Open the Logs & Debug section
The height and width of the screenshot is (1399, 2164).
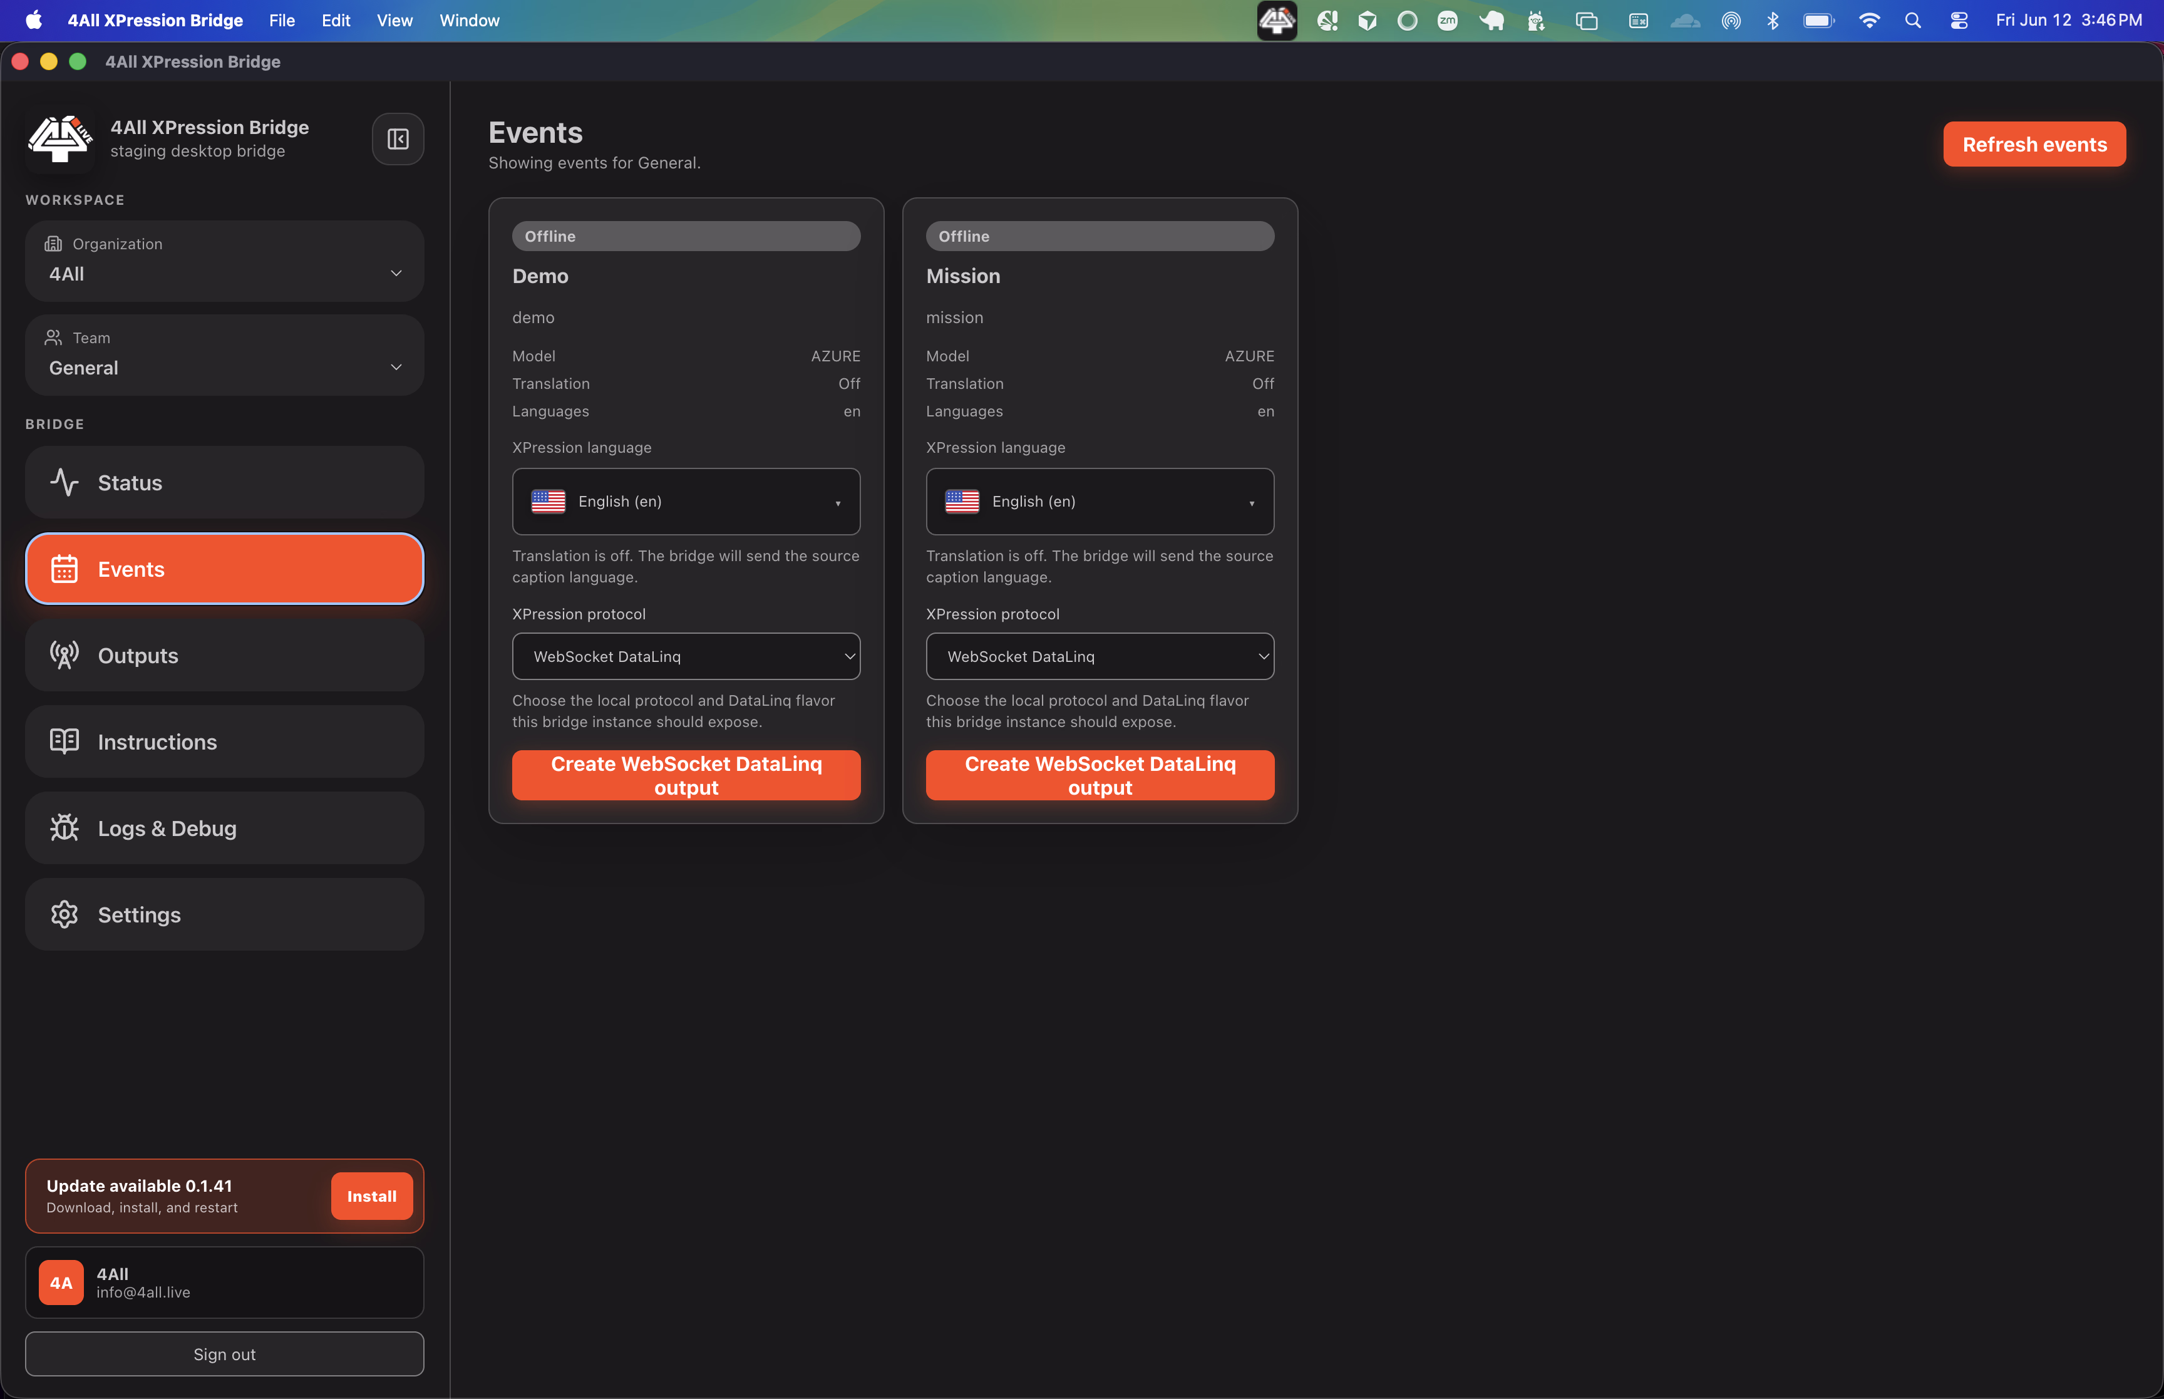tap(224, 828)
